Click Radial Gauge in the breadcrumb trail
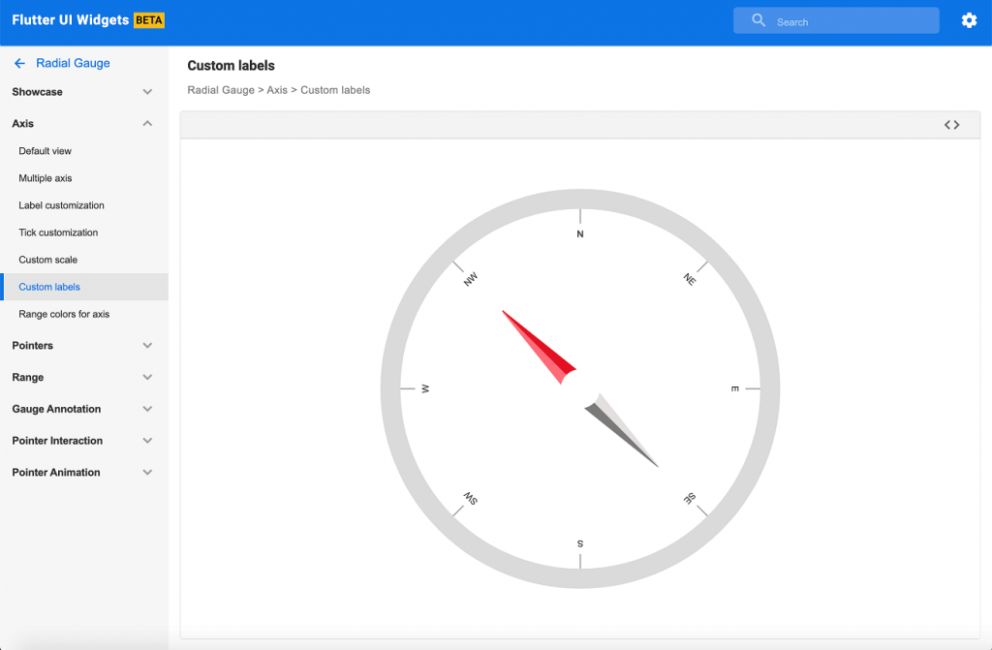992x650 pixels. coord(219,89)
